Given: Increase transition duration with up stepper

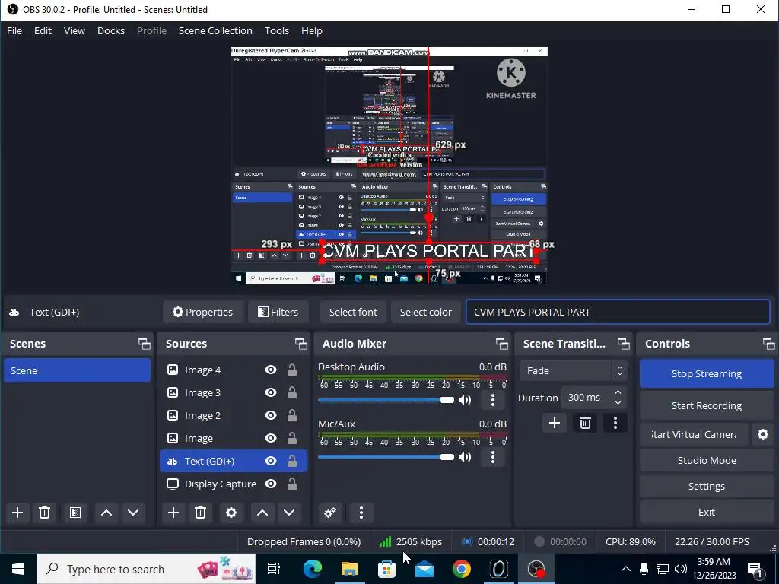Looking at the screenshot, I should tap(618, 393).
